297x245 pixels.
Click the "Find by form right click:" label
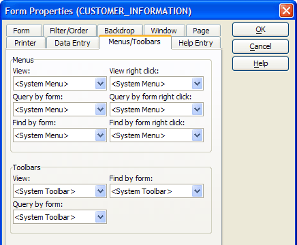tap(147, 122)
